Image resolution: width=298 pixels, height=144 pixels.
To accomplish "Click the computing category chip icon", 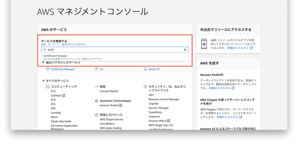I will tap(48, 87).
